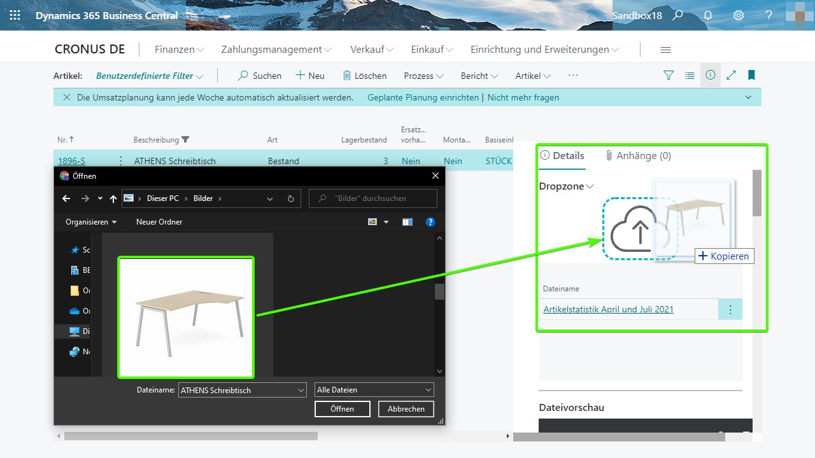
Task: Open the Artikel dropdown menu
Action: click(x=533, y=76)
